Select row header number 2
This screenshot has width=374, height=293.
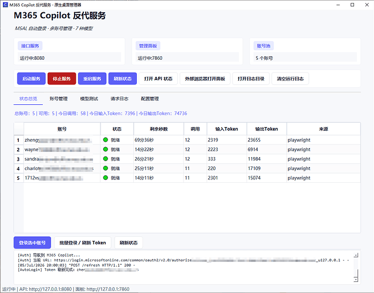pos(19,149)
